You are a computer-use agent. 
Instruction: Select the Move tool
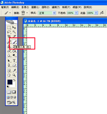point(14,28)
